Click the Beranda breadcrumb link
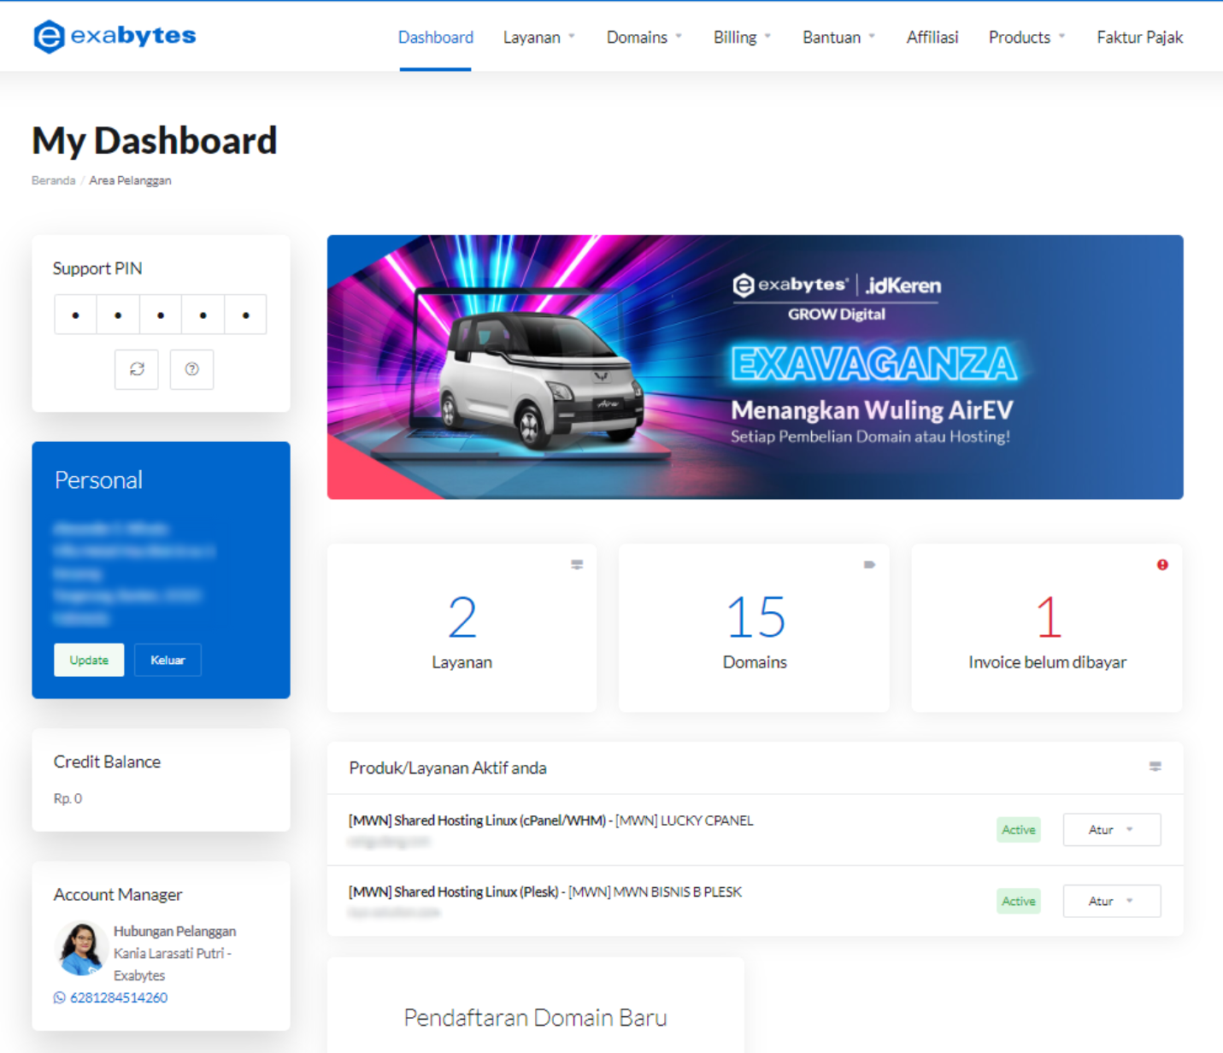1223x1053 pixels. tap(53, 180)
